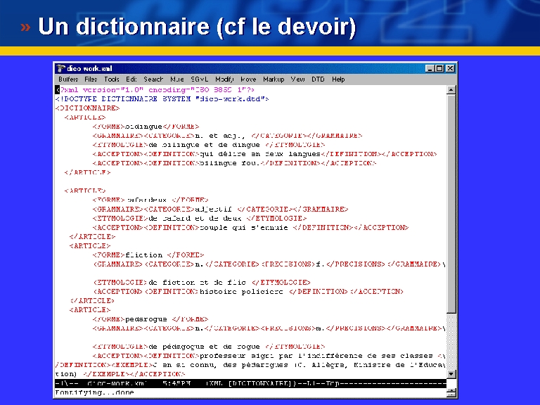Image resolution: width=540 pixels, height=405 pixels.
Task: Close the dico-work.xml window
Action: [451, 69]
